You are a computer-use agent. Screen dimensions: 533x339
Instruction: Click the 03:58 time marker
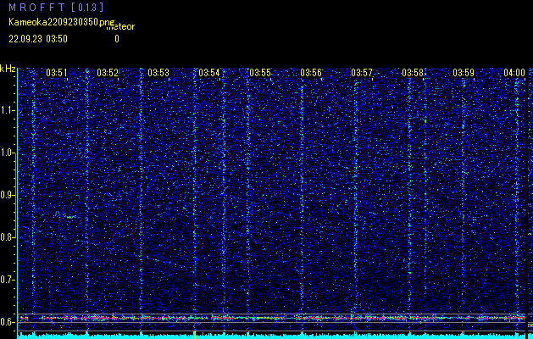tap(413, 73)
